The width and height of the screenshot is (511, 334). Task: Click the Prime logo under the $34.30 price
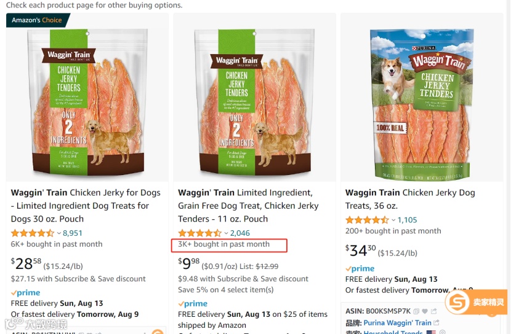click(360, 268)
